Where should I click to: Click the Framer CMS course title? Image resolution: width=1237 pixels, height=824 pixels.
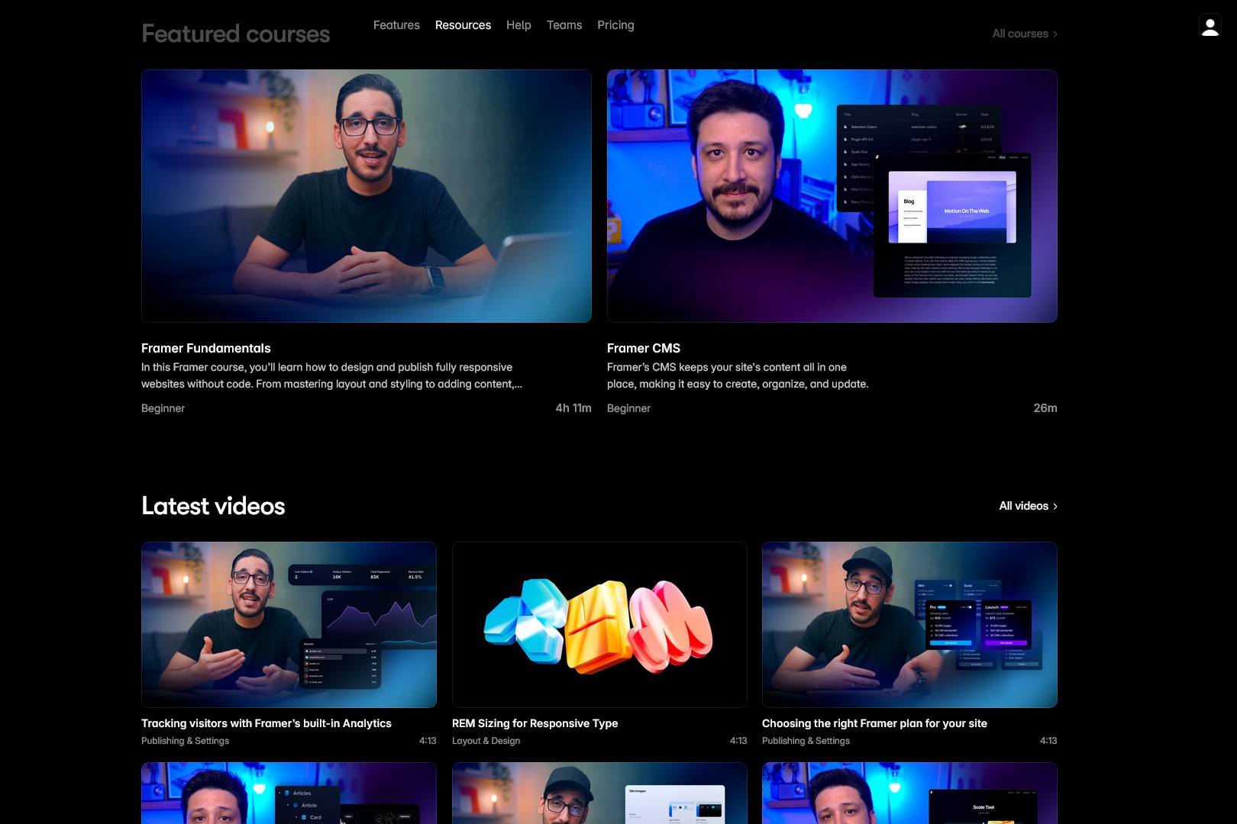[x=644, y=348]
